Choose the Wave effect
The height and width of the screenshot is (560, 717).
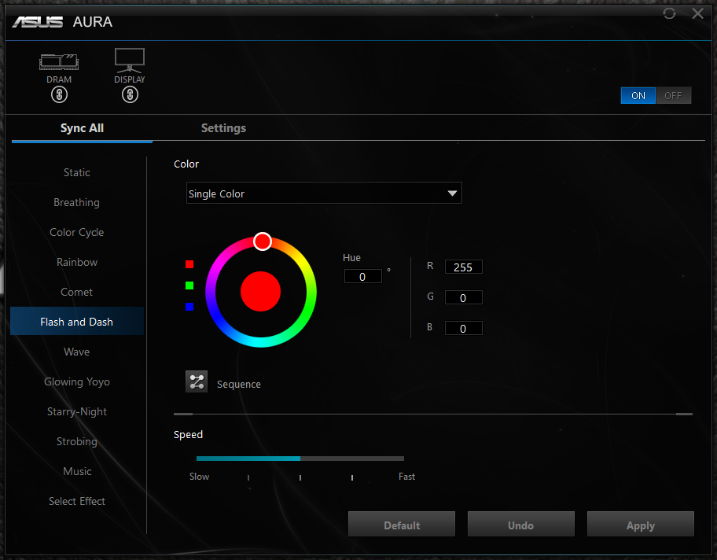(x=77, y=352)
